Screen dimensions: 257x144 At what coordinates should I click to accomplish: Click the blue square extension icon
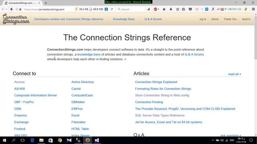(207, 9)
